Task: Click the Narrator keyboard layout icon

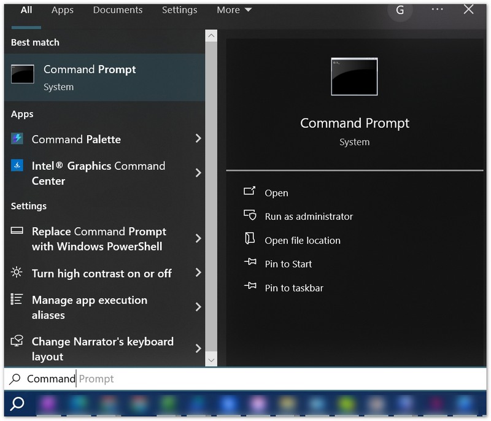Action: (17, 340)
